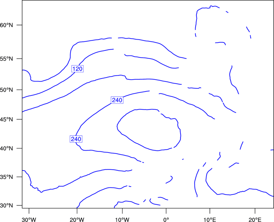Viewport: 274px width, 222px height.
Task: Click the 60°N latitude axis label
Action: coord(7,25)
